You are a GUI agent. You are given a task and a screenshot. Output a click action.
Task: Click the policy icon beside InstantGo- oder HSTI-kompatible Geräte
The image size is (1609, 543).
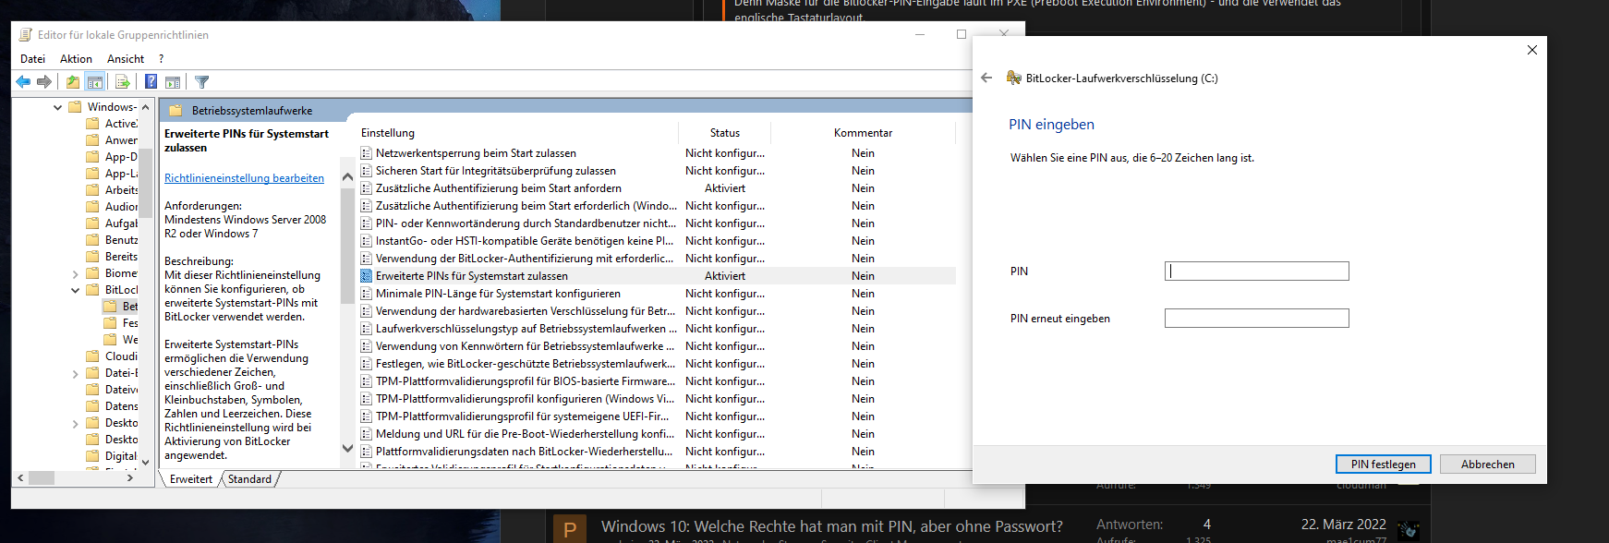(x=367, y=241)
